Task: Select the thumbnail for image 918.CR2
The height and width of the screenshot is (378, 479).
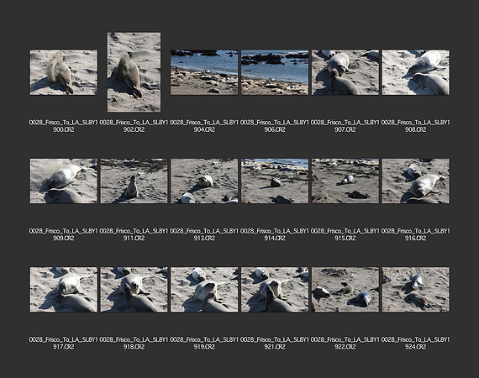Action: [134, 290]
